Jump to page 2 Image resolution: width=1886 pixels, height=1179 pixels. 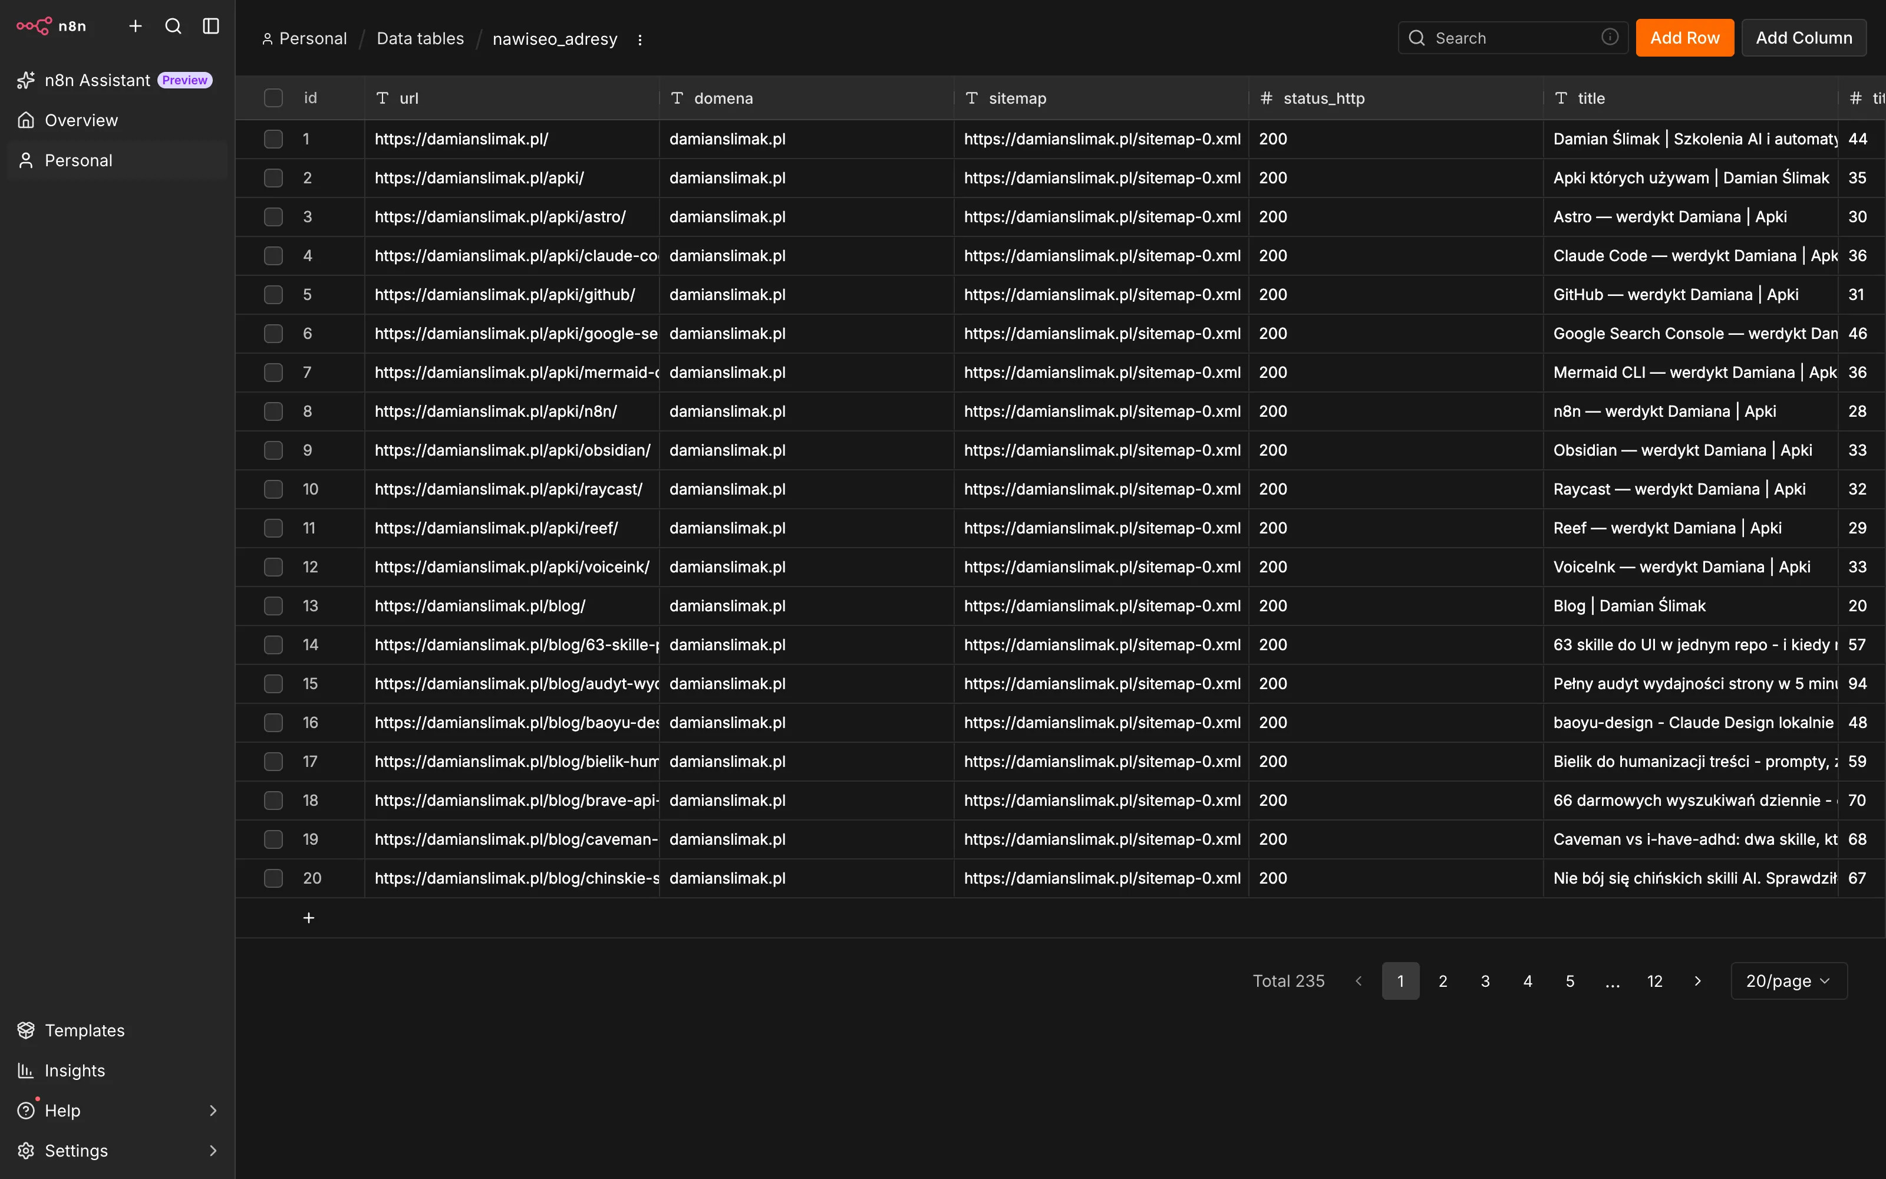click(x=1443, y=981)
